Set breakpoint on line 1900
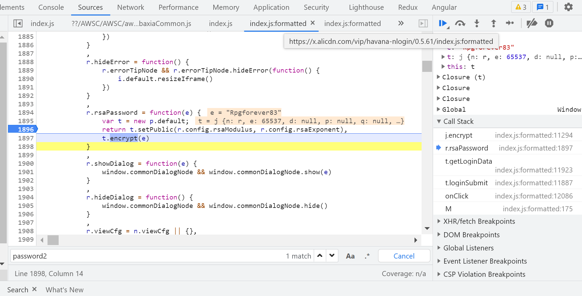Screen dimensions: 582x296 (26, 163)
